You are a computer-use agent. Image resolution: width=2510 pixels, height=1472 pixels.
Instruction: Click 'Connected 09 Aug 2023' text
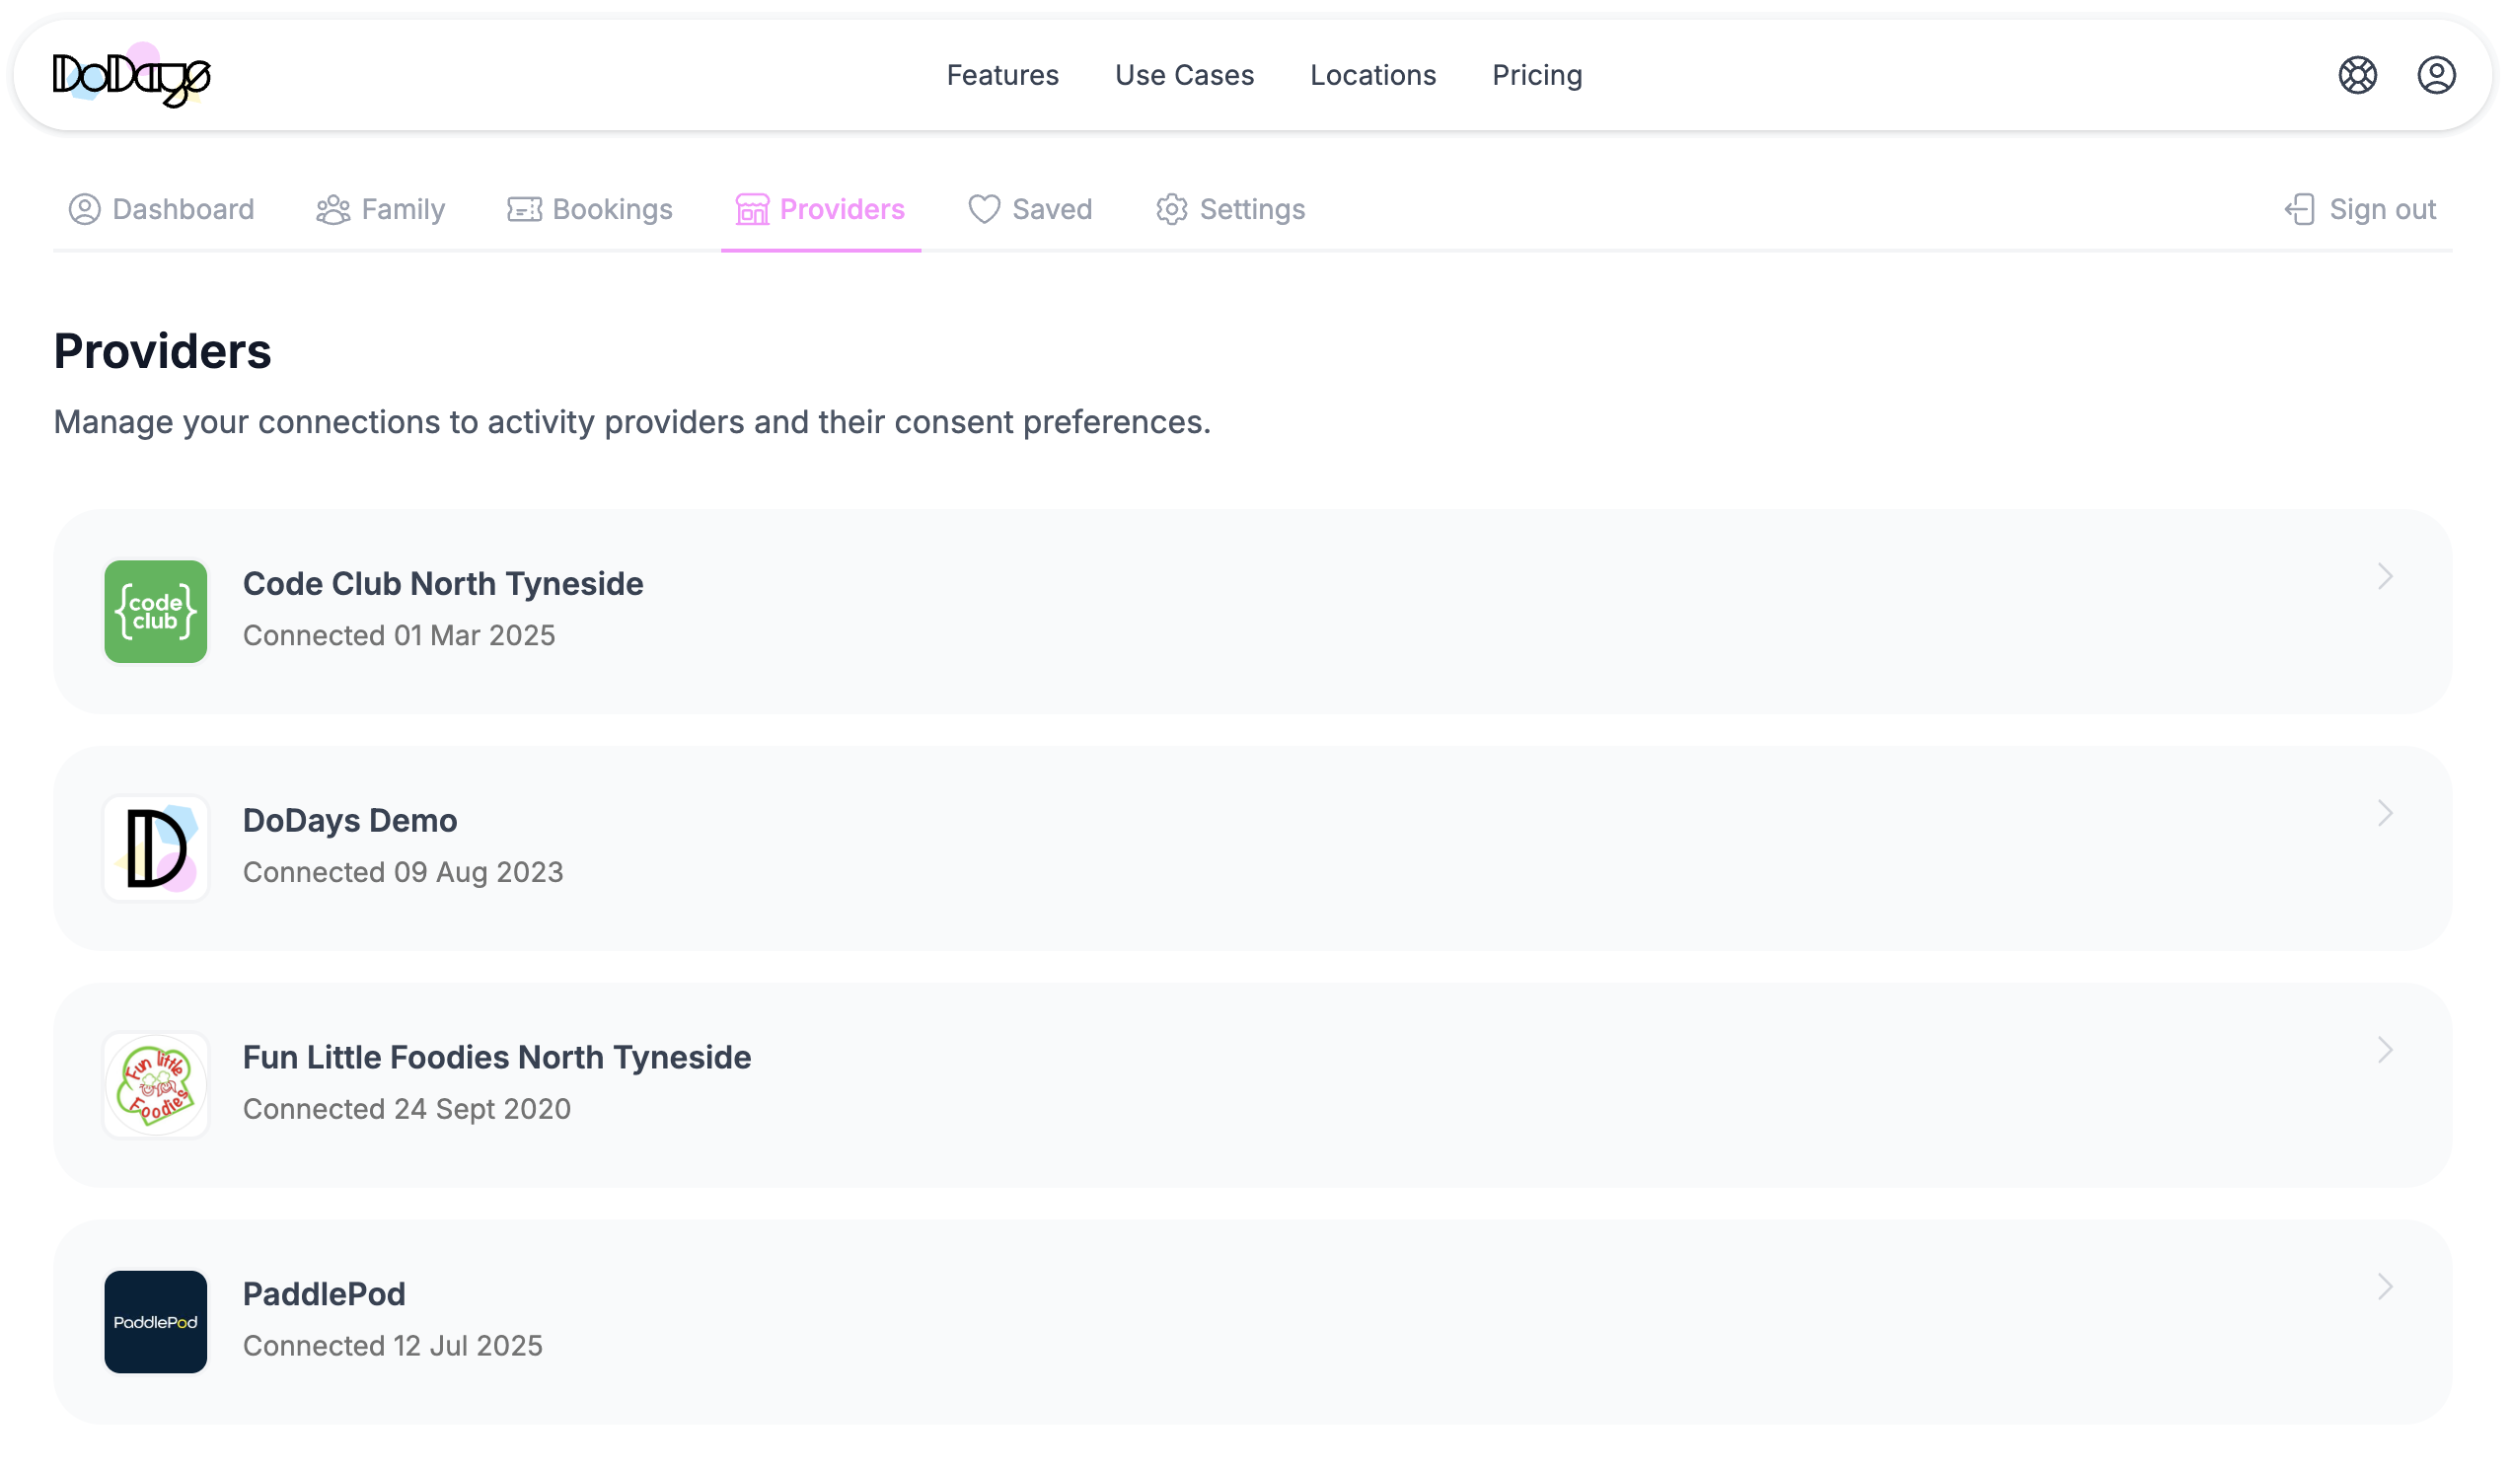click(404, 872)
